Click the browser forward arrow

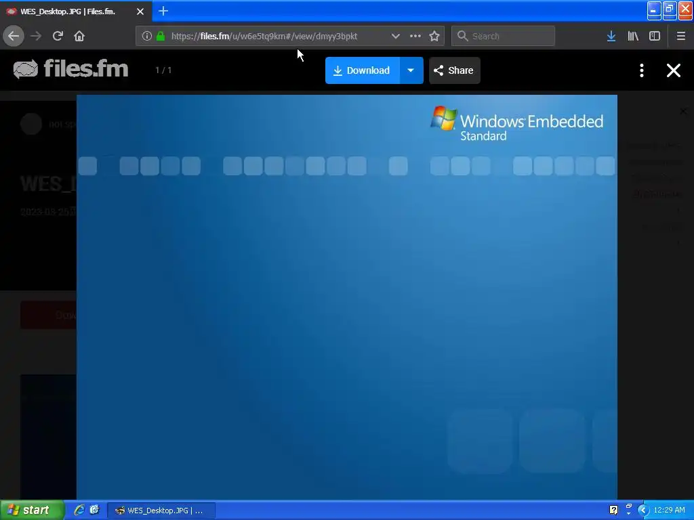click(36, 36)
